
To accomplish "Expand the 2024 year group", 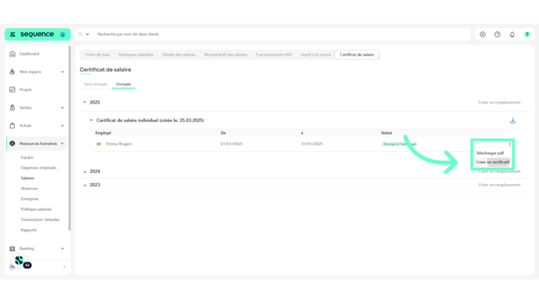I will (85, 171).
